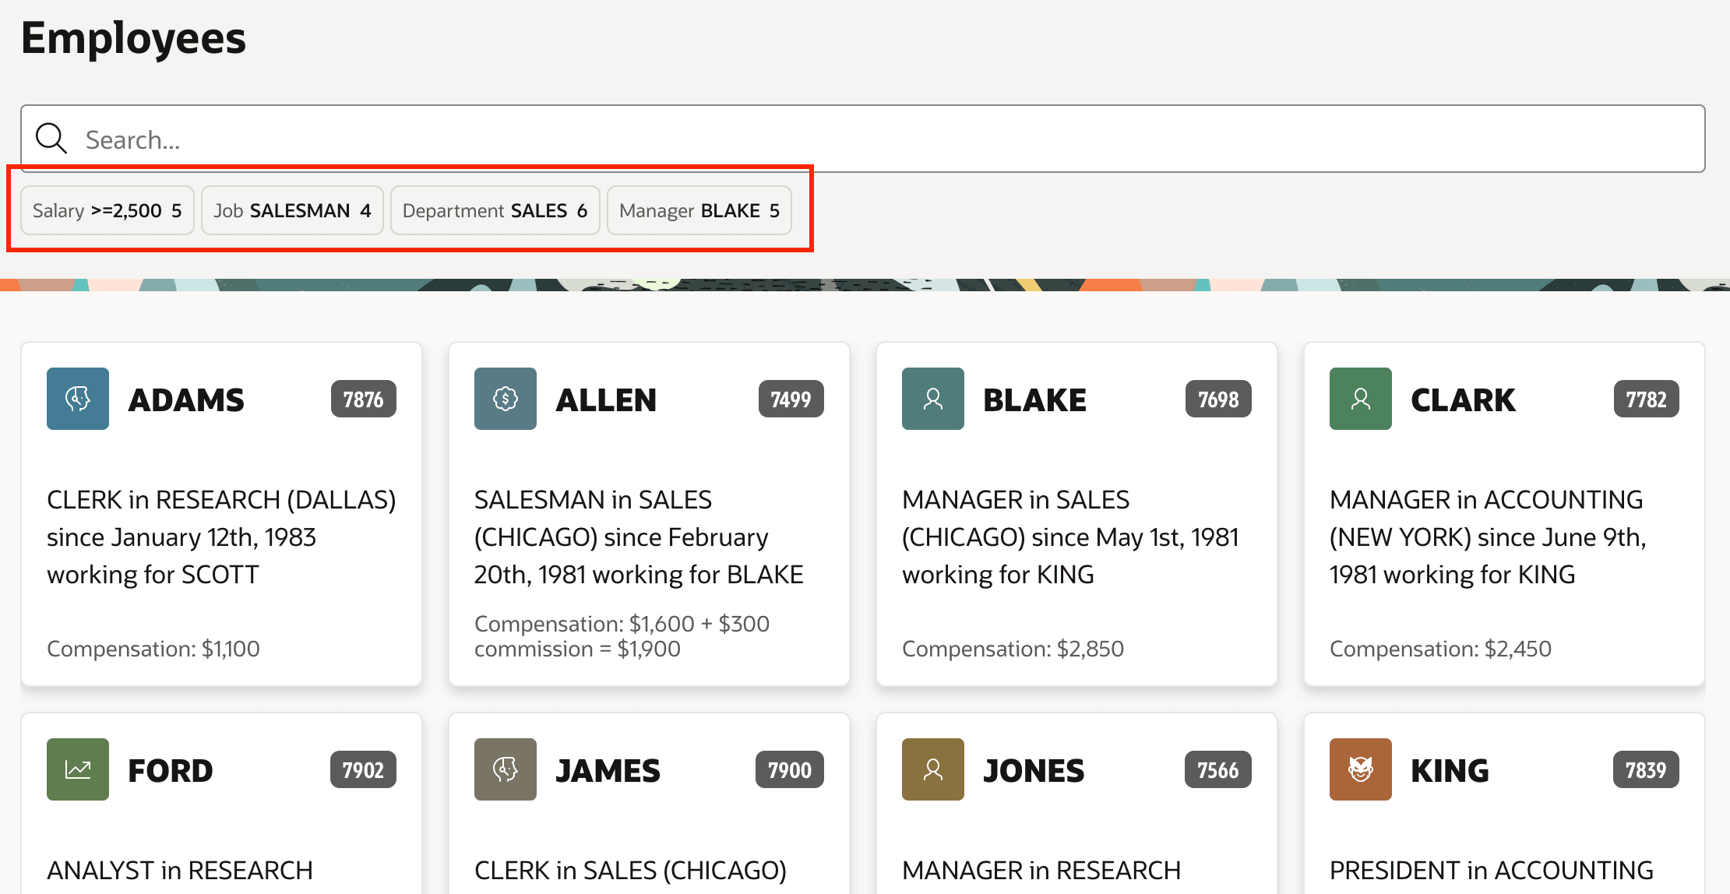1730x894 pixels.
Task: Open the BLAKE employee name link
Action: click(x=1034, y=399)
